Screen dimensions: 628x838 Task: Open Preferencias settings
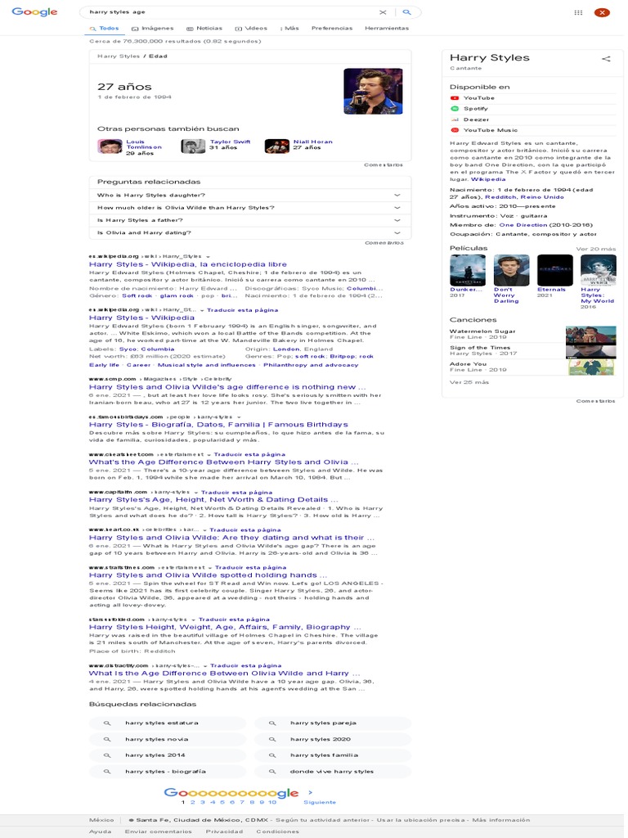tap(332, 29)
